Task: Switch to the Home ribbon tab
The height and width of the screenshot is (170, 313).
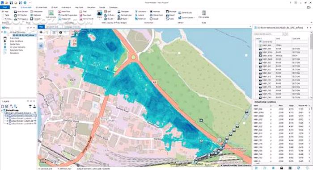Action: pyautogui.click(x=14, y=8)
